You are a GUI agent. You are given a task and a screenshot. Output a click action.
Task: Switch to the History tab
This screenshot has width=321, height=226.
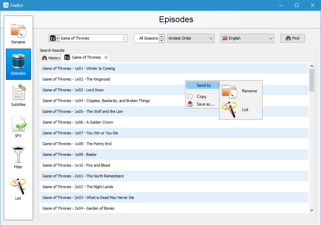(50, 57)
